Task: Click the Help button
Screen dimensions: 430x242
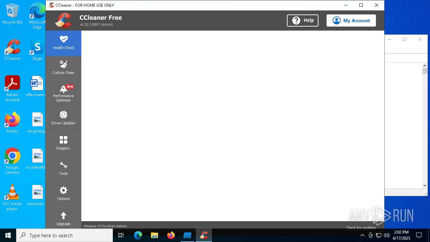Action: (x=303, y=21)
